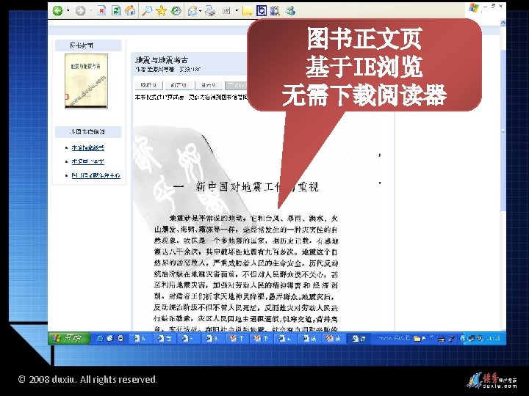Open Search with magnifying glass icon
The image size is (529, 396).
tap(147, 11)
